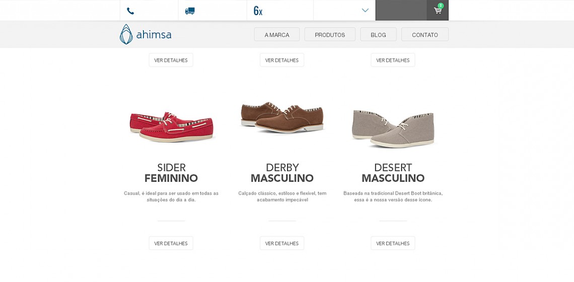Click the ahimsa logo
The image size is (574, 282).
pos(146,34)
